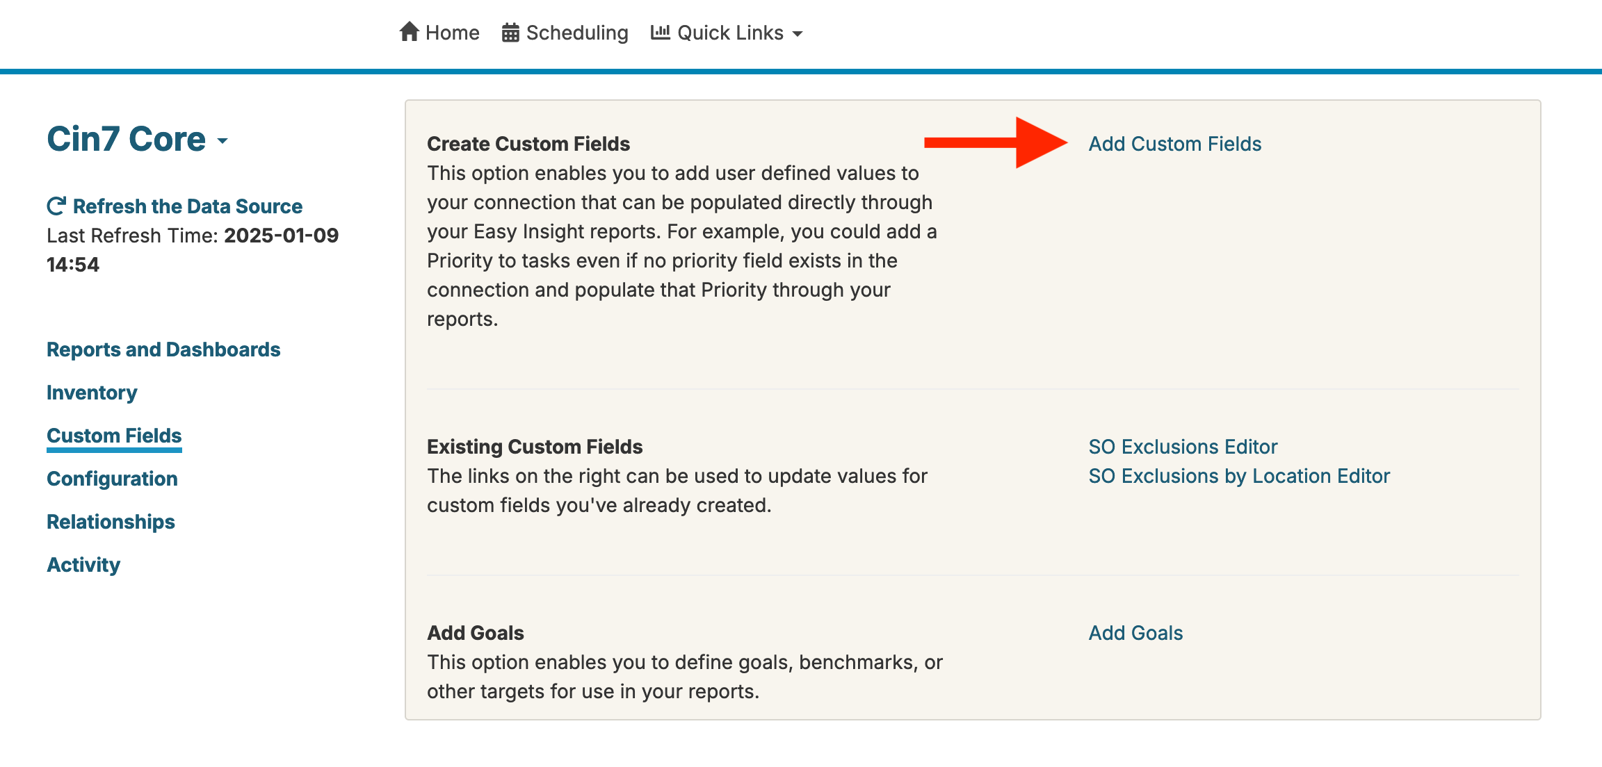Open the Cin7 Core dropdown caret

click(x=222, y=140)
